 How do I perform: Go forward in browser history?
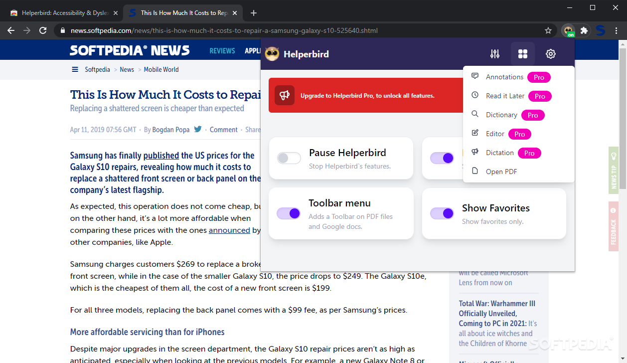pyautogui.click(x=27, y=30)
